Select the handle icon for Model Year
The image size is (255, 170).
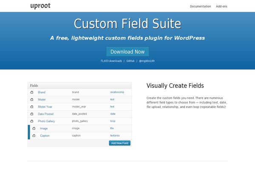click(x=32, y=107)
